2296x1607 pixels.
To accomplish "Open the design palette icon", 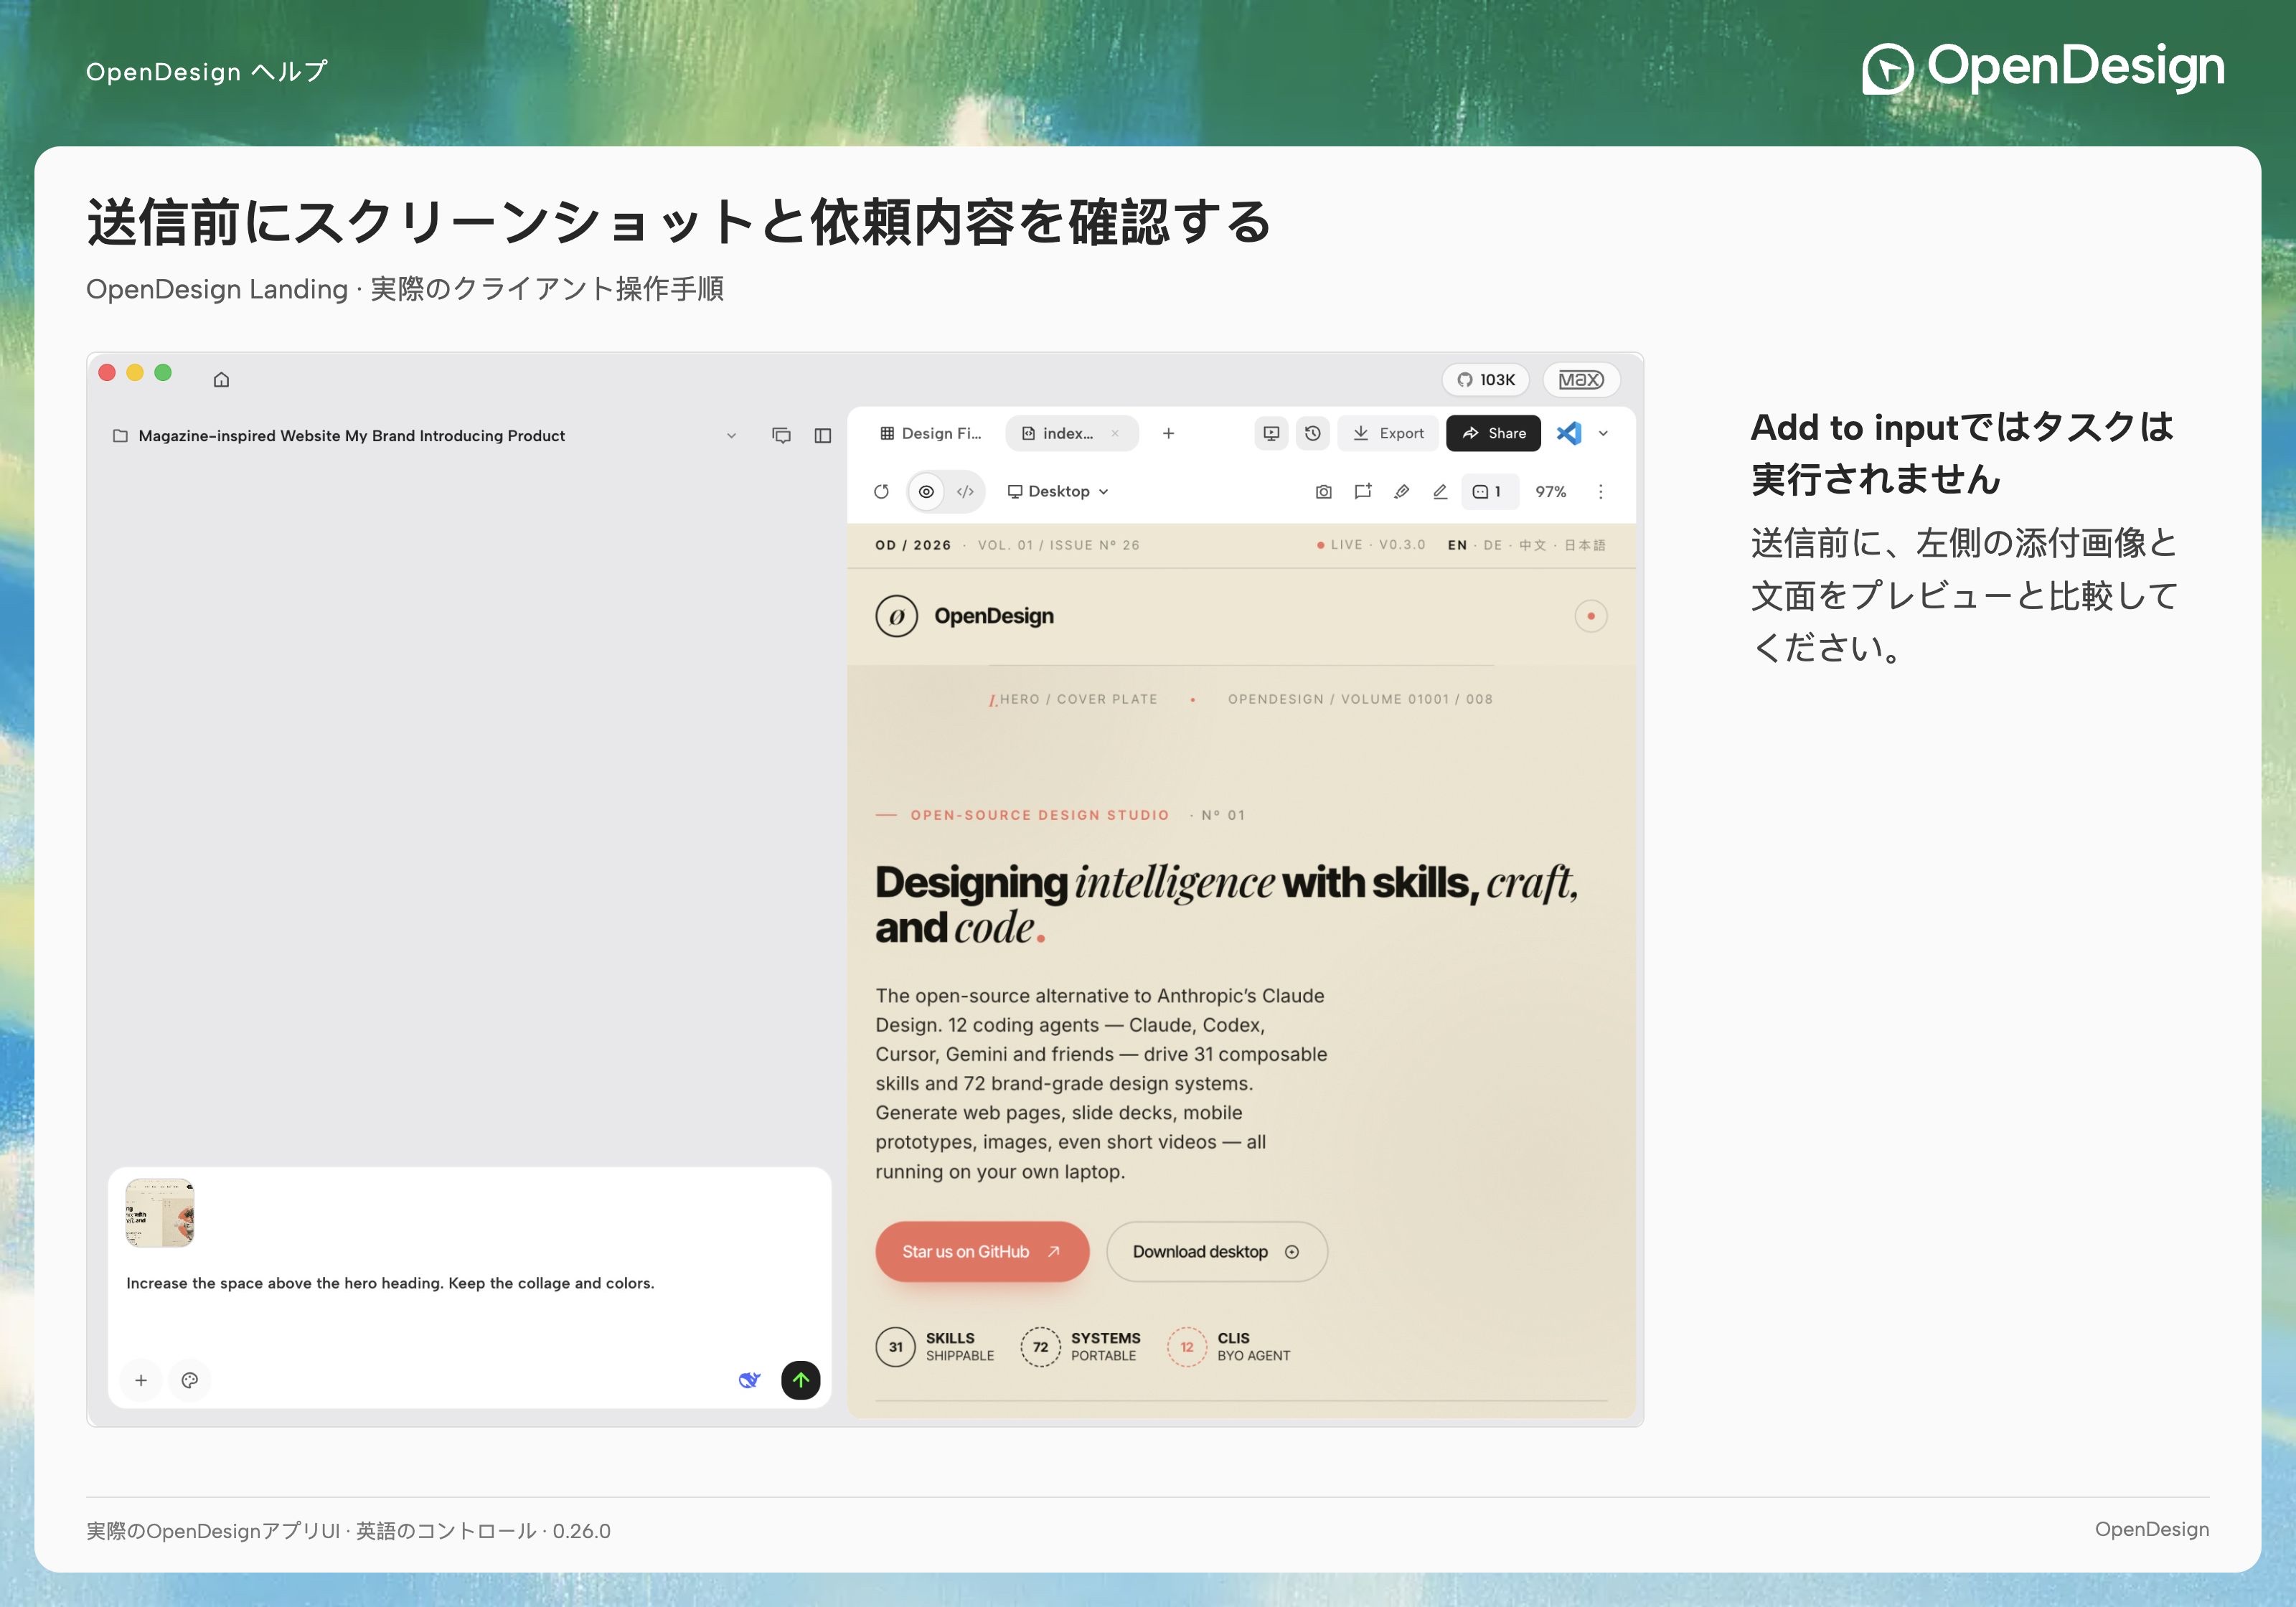I will [x=190, y=1381].
